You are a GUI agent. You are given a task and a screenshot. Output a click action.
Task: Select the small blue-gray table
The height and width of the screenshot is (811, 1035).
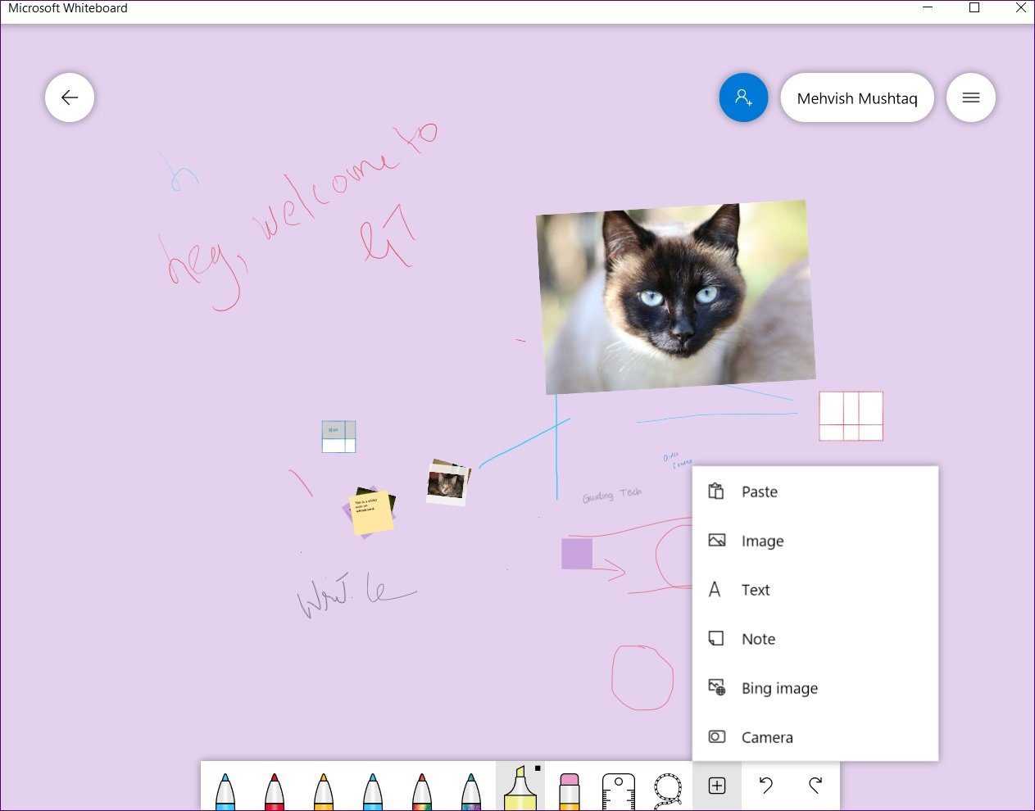tap(338, 437)
